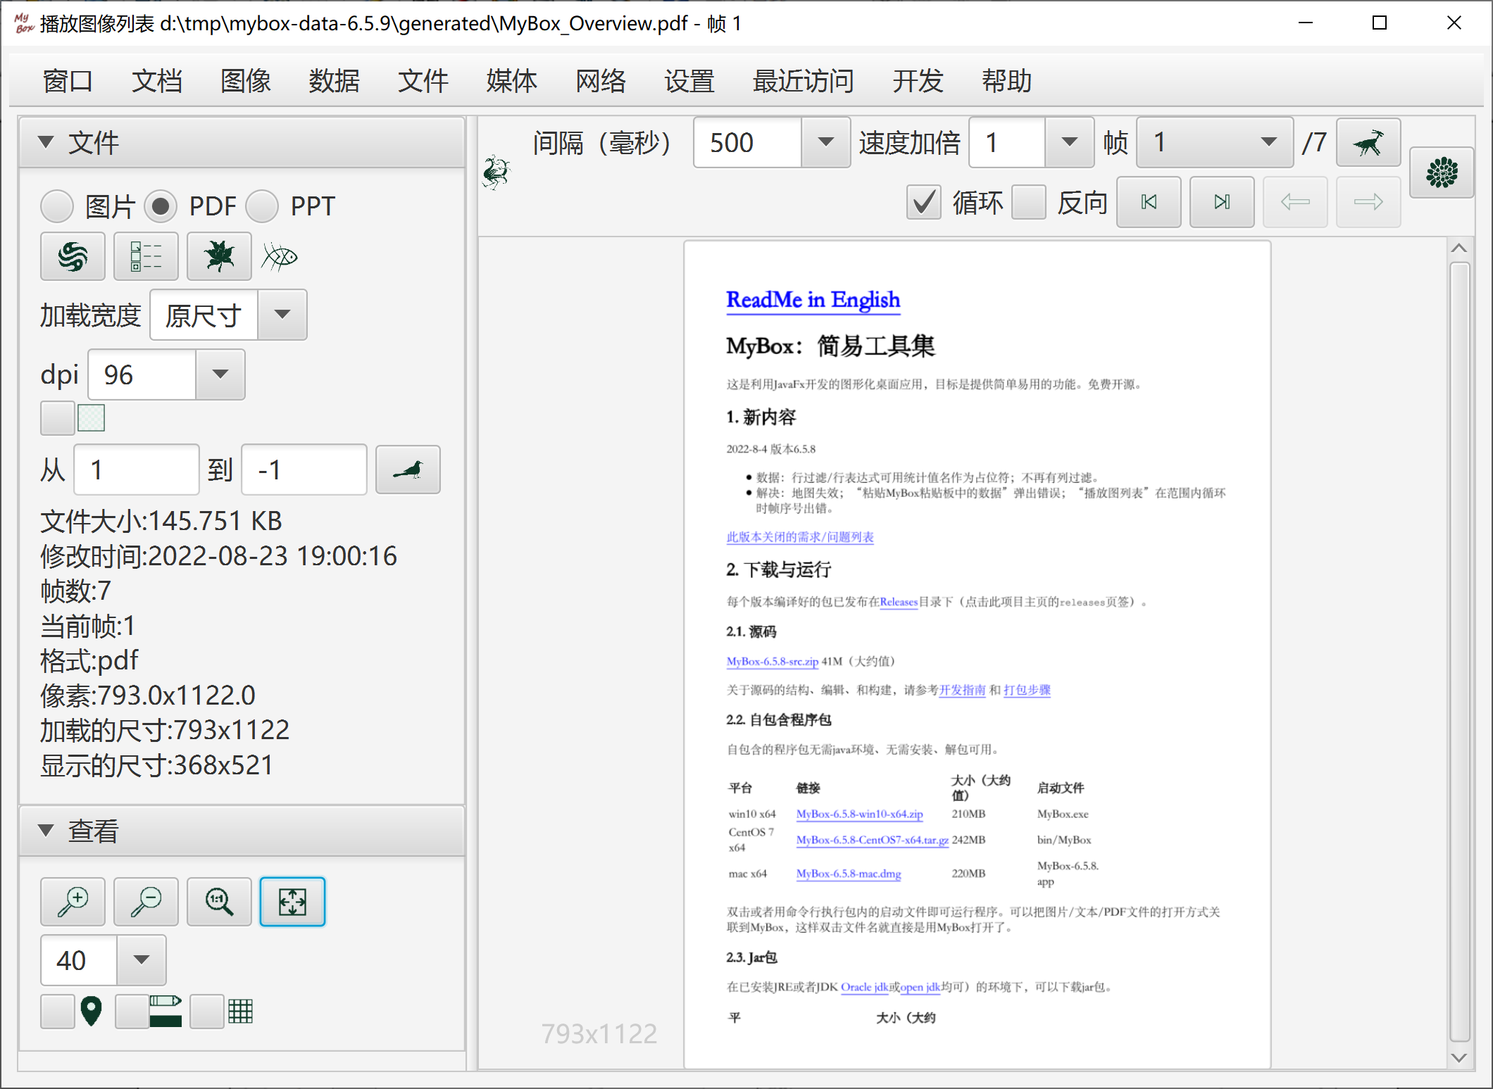Open the 最近访问 menu
Screen dimensions: 1493x1089
click(x=803, y=81)
